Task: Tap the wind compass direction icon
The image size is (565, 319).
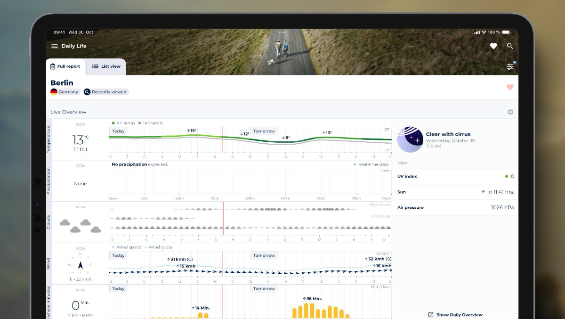Action: (x=81, y=265)
